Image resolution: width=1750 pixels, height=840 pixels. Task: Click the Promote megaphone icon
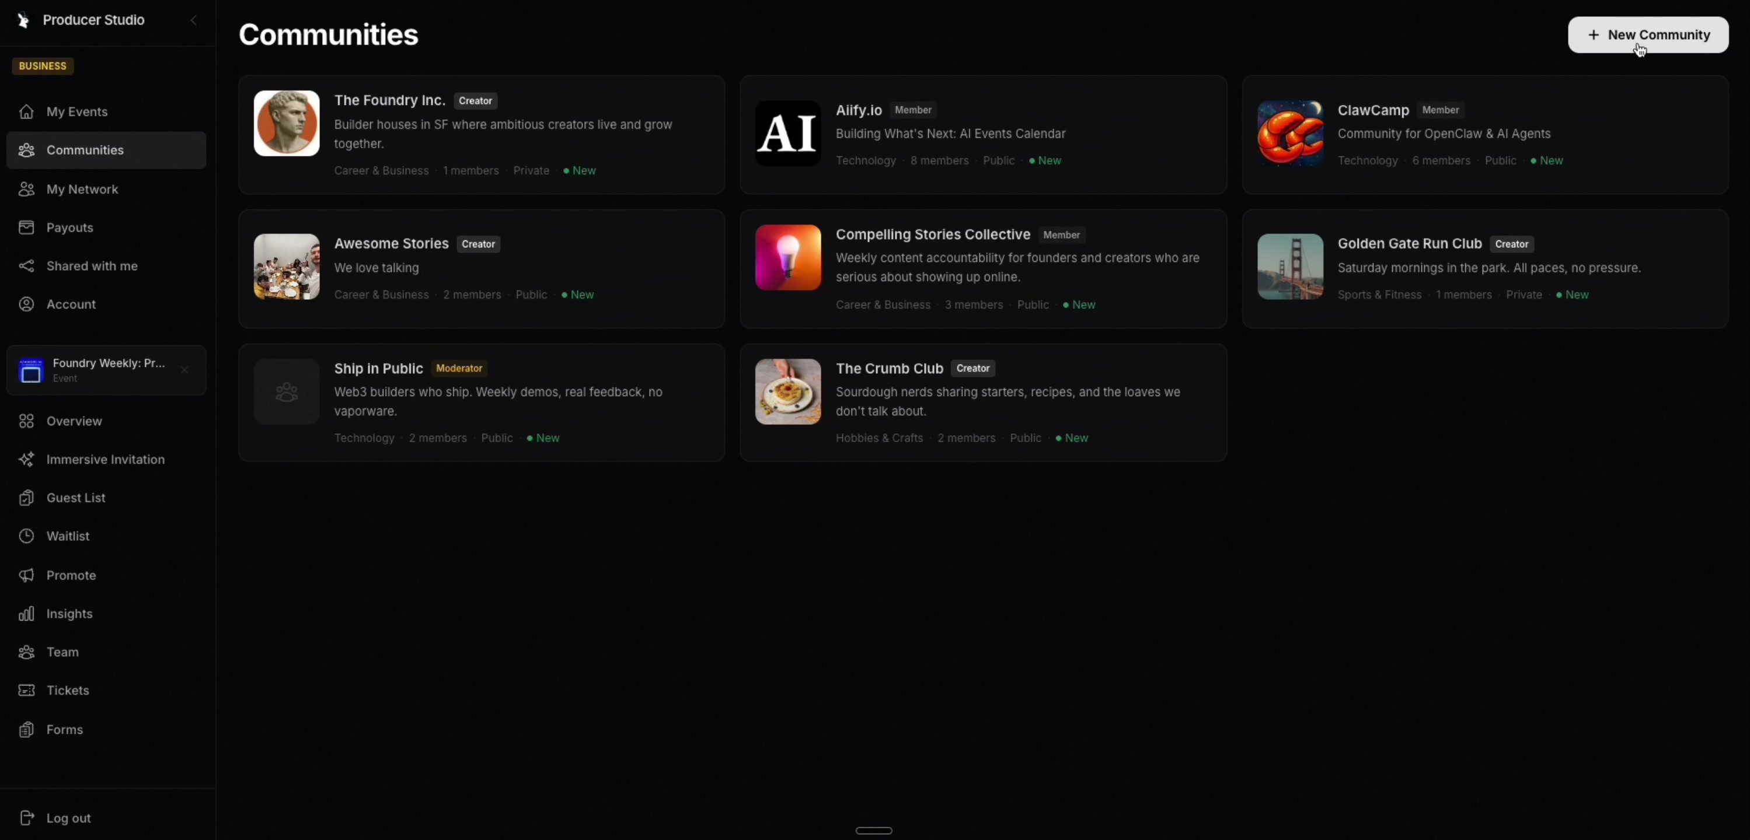click(26, 575)
